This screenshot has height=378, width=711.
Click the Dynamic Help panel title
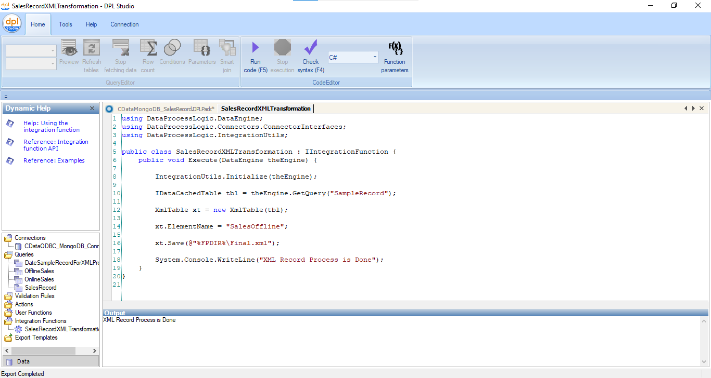pos(28,109)
